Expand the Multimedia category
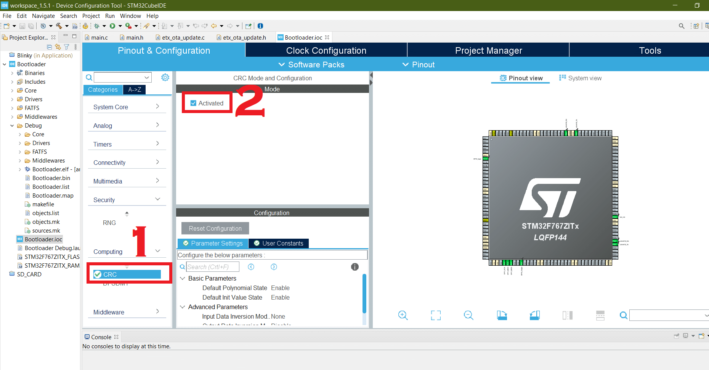The width and height of the screenshot is (709, 370). 127,181
